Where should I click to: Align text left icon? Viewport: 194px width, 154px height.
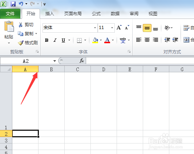pyautogui.click(x=139, y=40)
